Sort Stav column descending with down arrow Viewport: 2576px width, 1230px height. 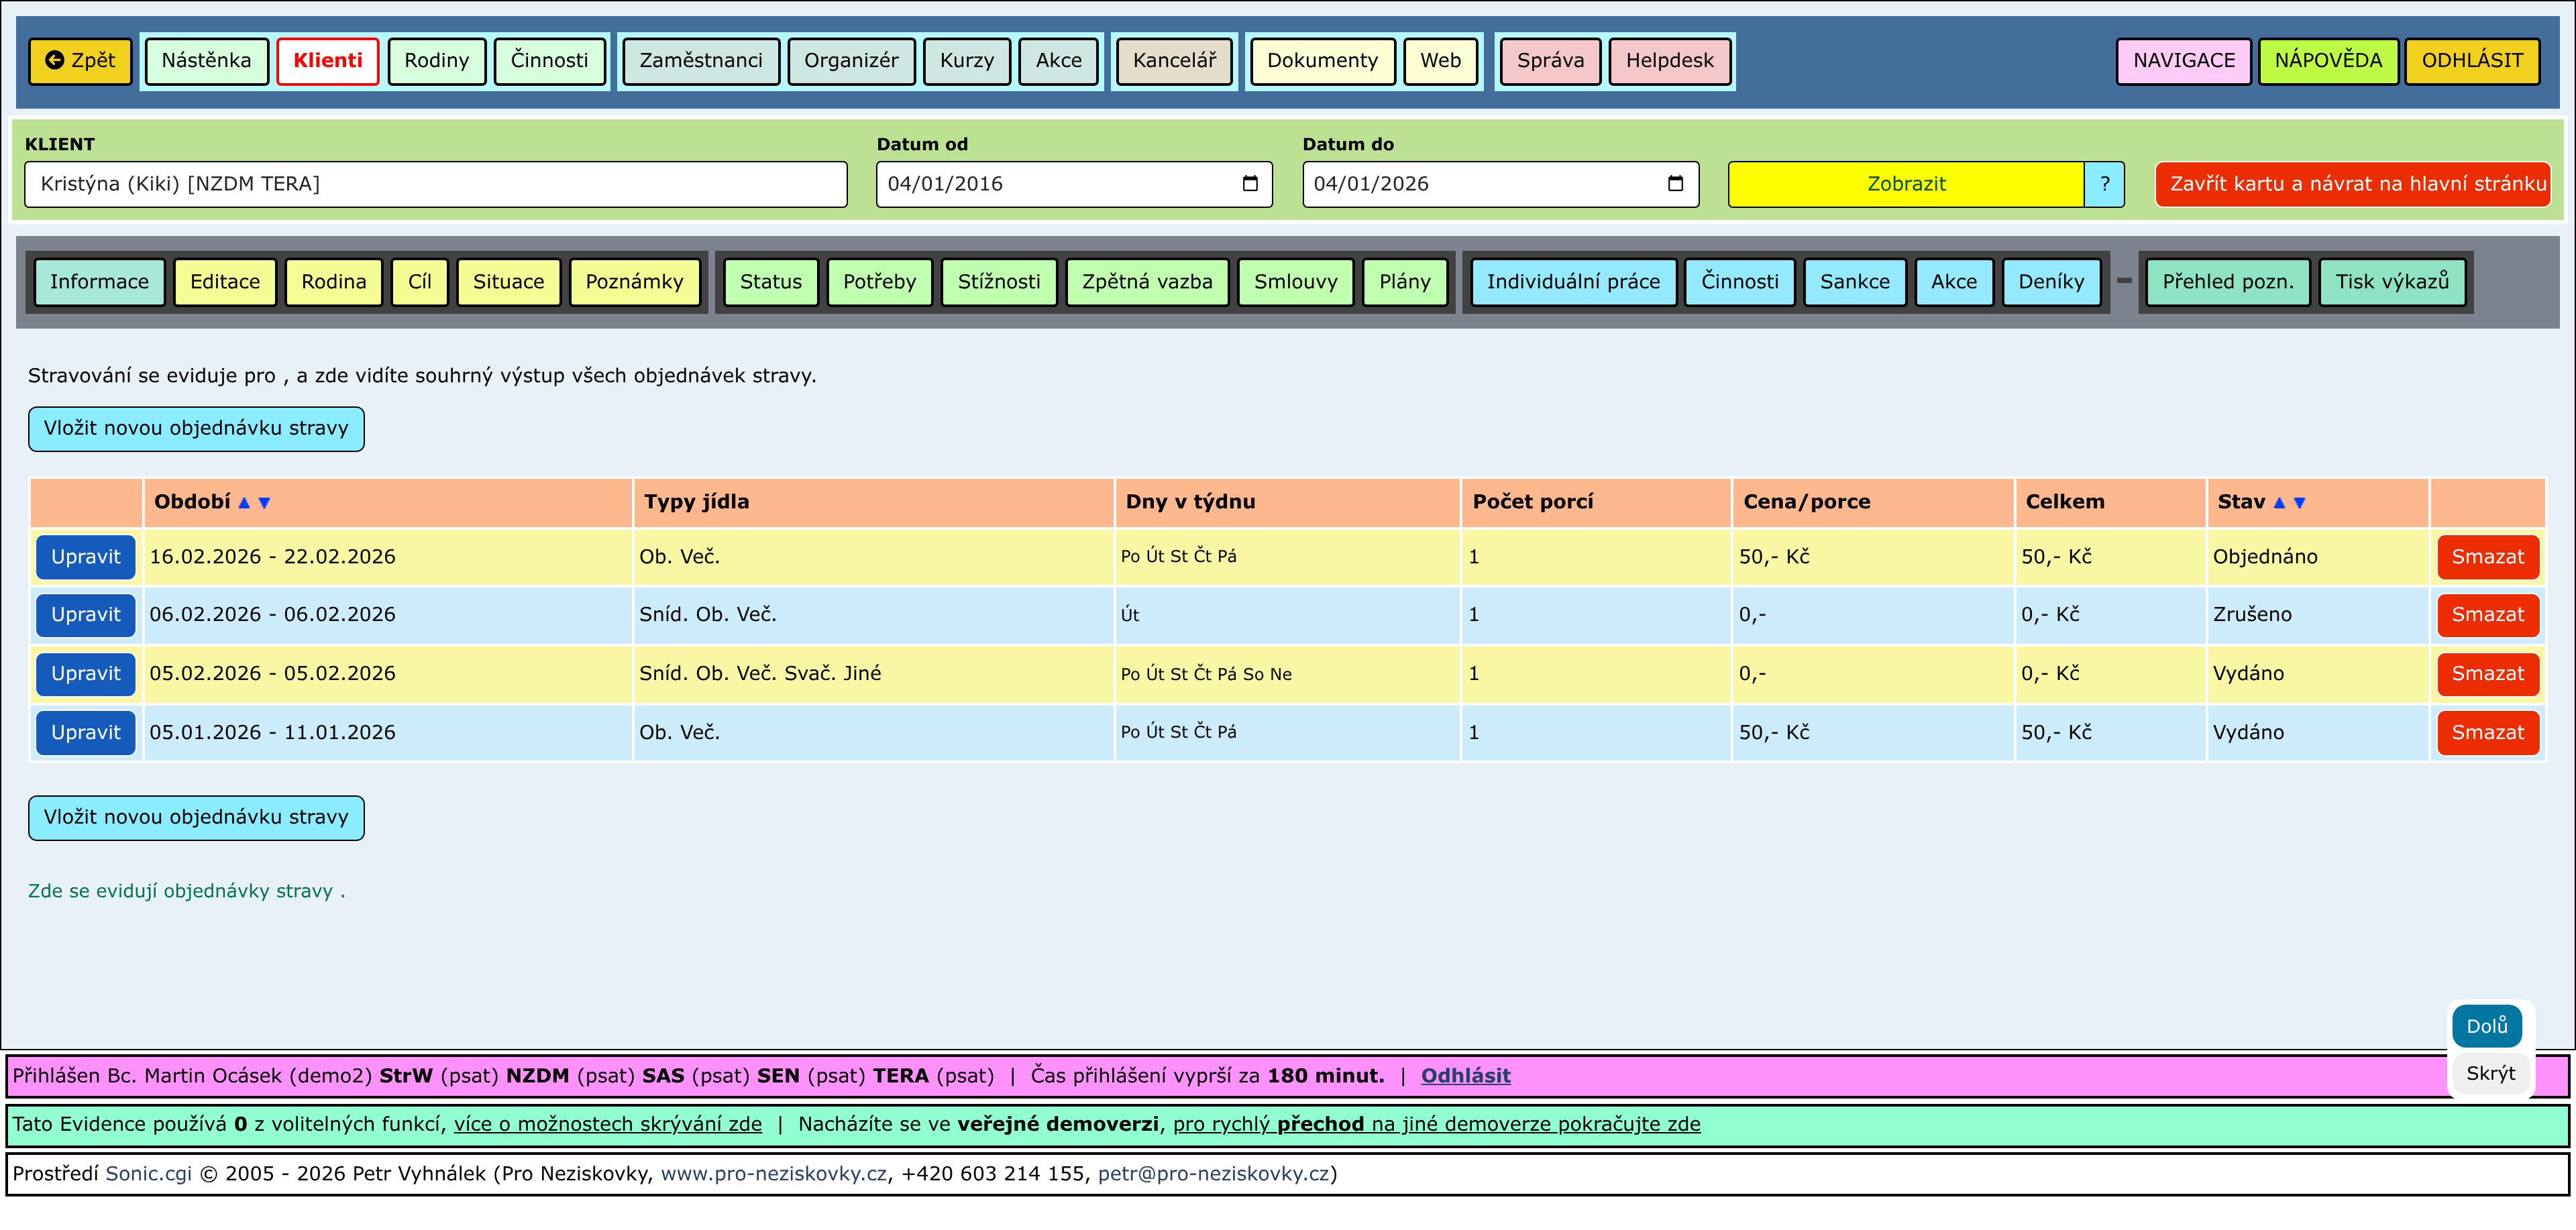(x=2299, y=503)
